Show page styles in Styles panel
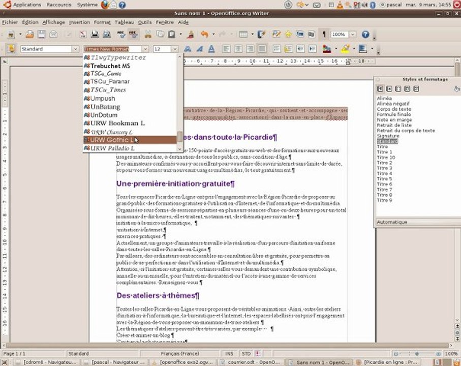Screen dimensions: 461x366 407,89
